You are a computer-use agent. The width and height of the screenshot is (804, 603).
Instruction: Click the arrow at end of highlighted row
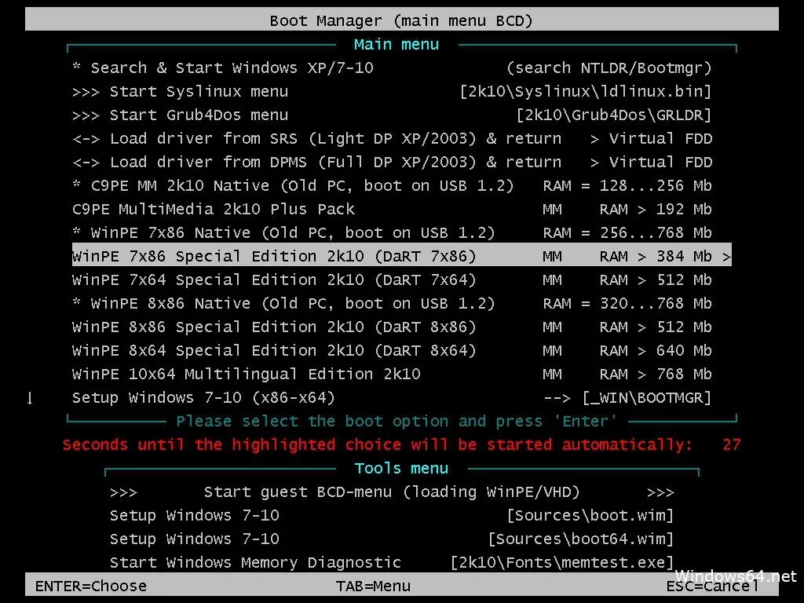click(726, 257)
